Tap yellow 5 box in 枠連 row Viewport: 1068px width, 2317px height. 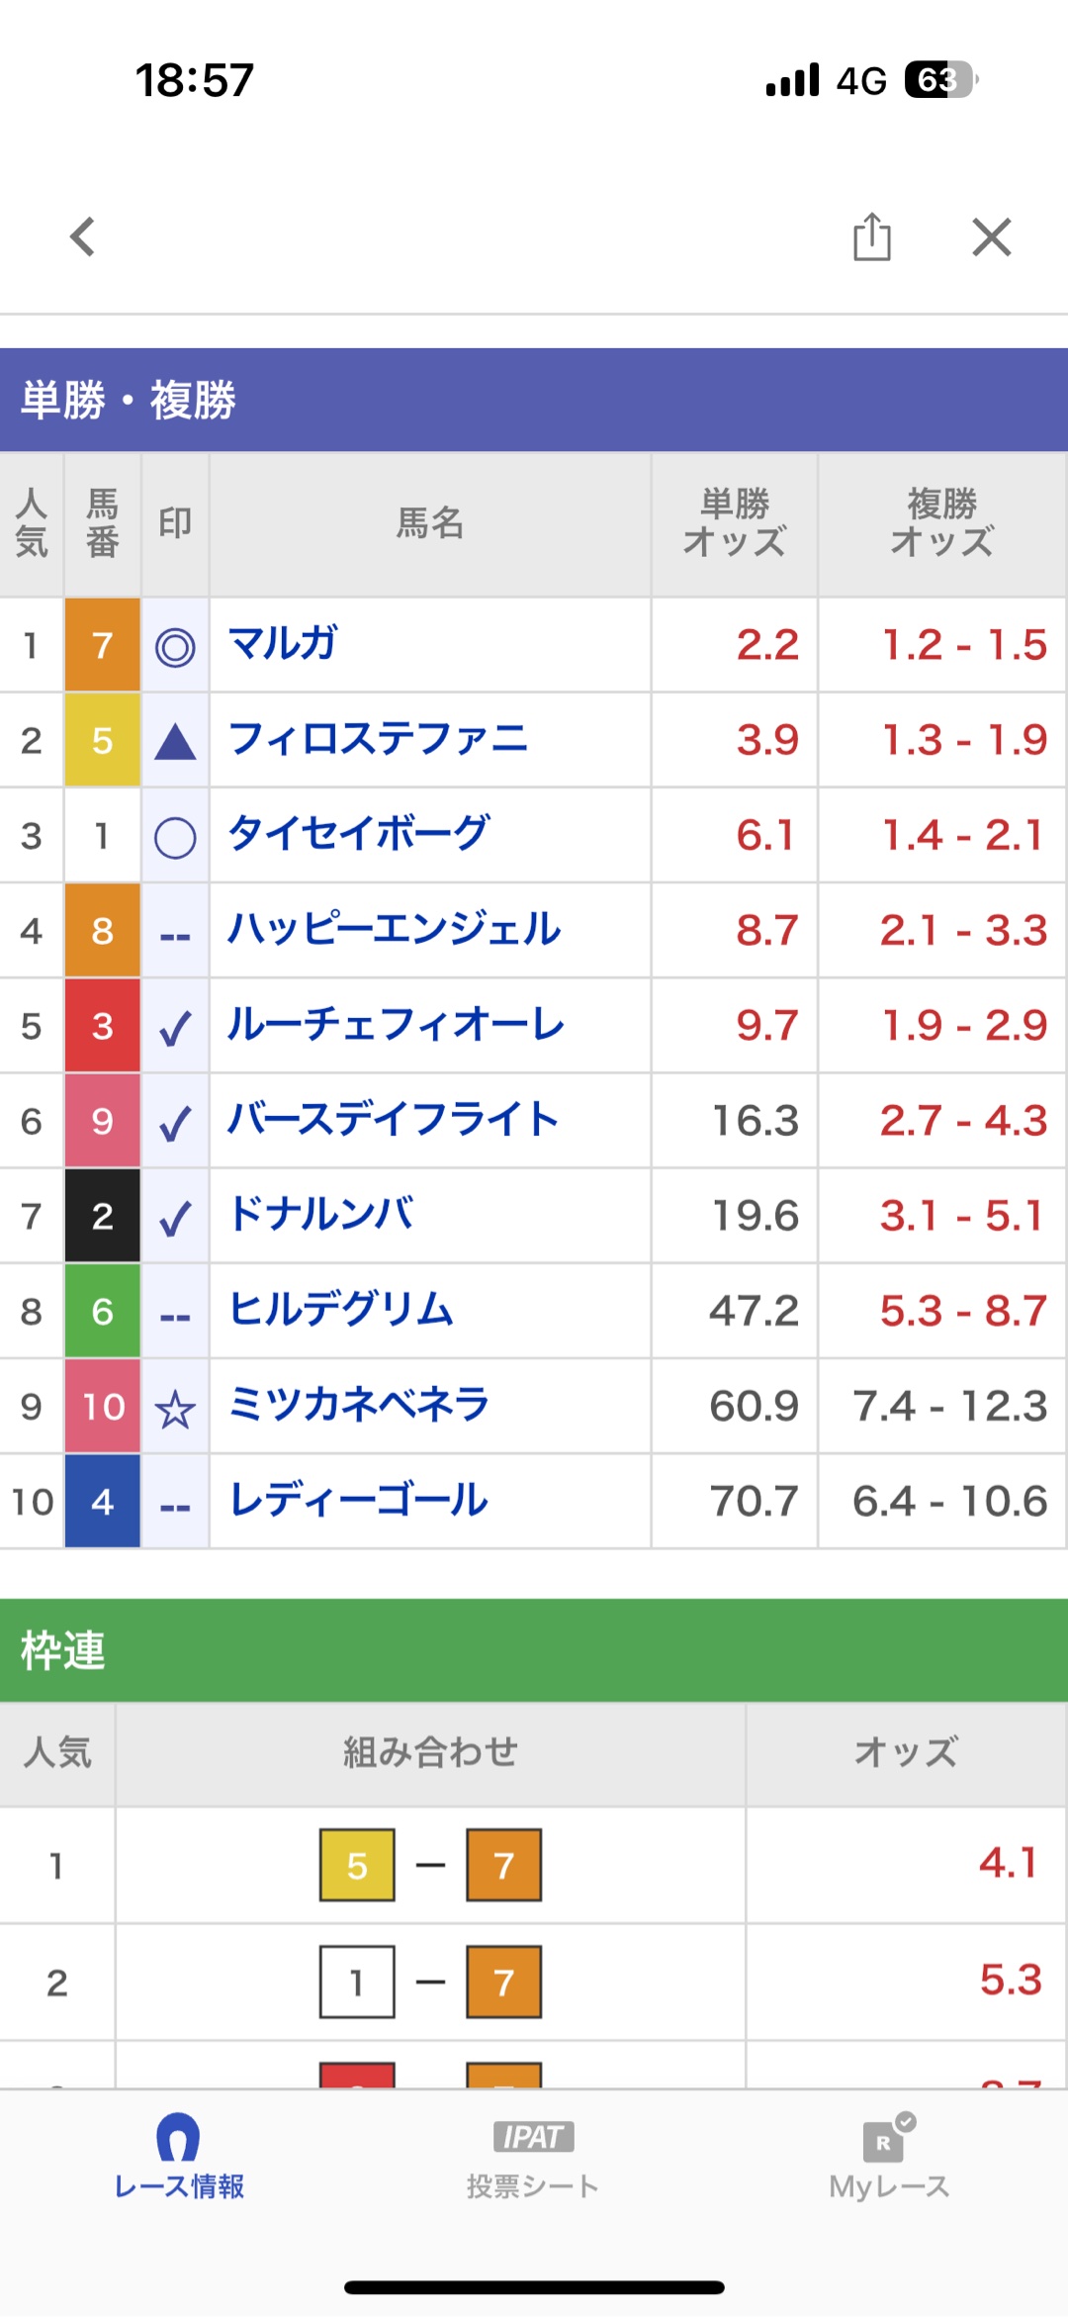click(357, 1865)
